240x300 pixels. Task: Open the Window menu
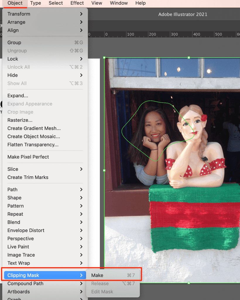coord(119,3)
